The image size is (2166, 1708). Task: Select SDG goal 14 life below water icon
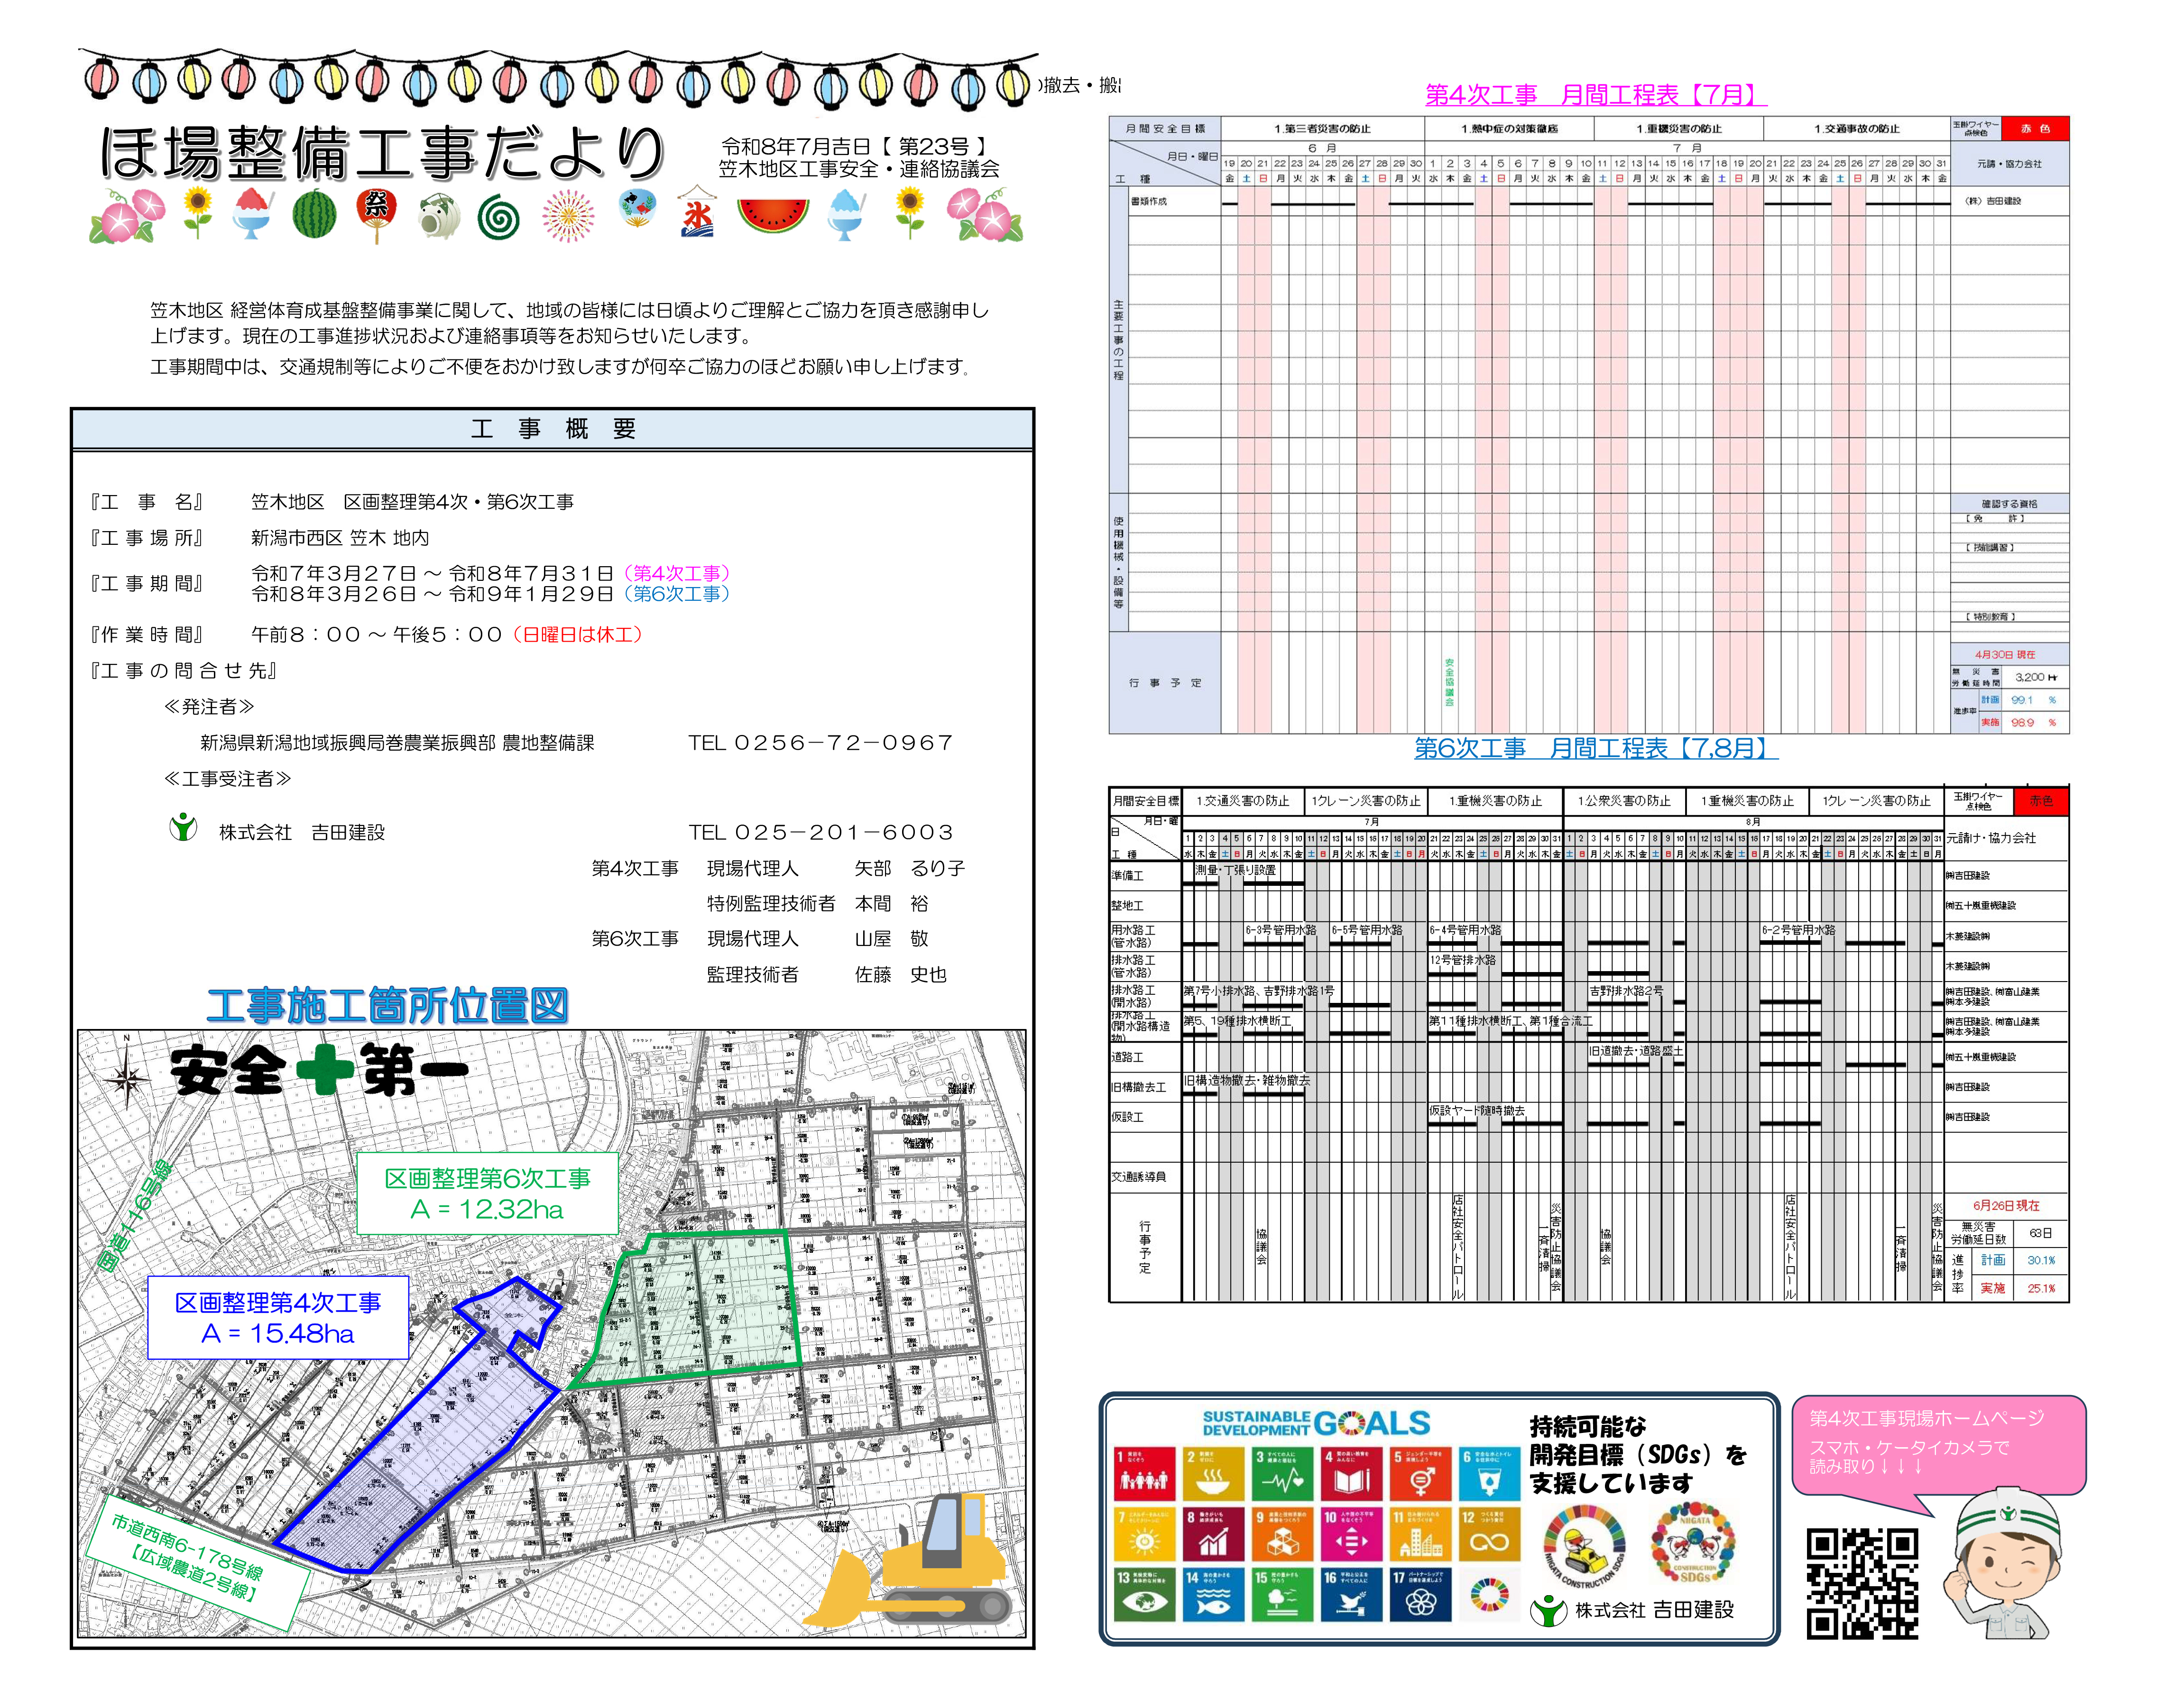point(1213,1595)
